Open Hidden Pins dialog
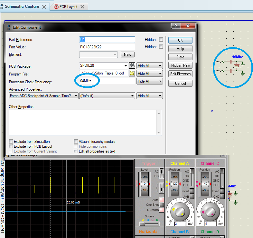 180,65
